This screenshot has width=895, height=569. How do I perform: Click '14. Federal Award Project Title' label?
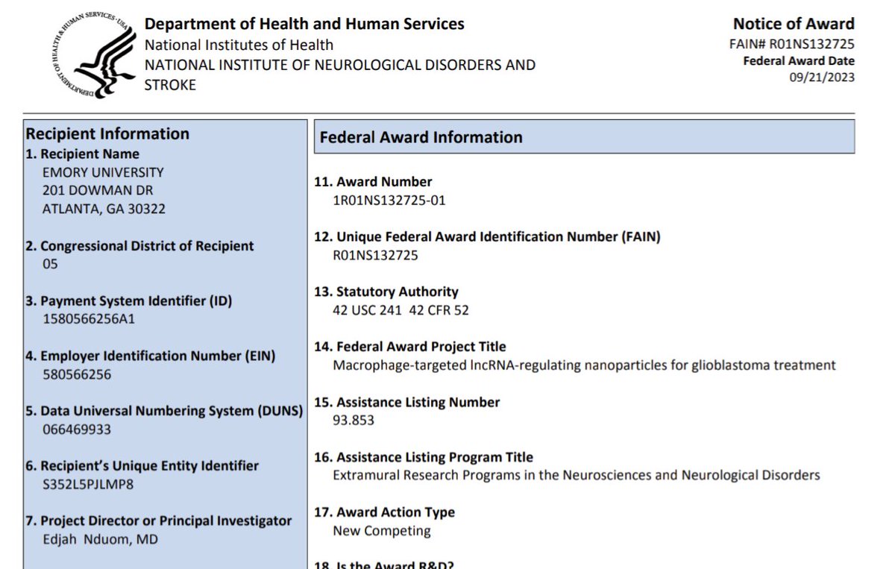(x=410, y=347)
